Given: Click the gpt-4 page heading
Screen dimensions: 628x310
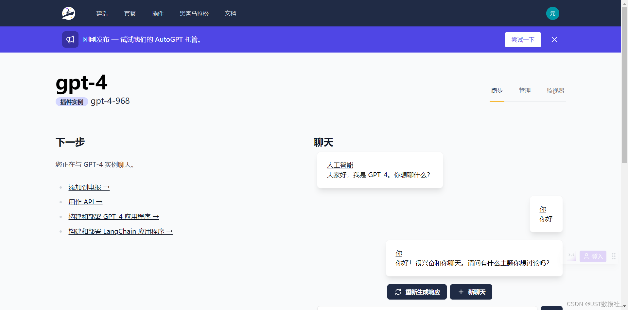Looking at the screenshot, I should point(81,83).
